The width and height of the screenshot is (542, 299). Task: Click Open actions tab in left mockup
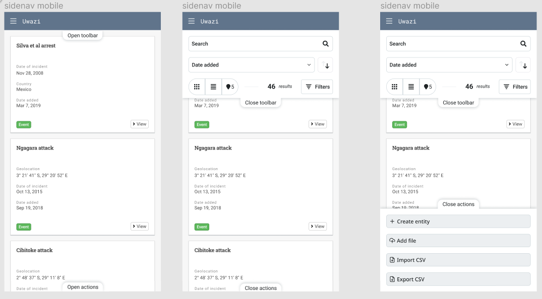(x=83, y=287)
